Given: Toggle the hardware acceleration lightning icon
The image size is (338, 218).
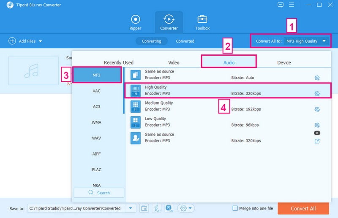Looking at the screenshot, I should [x=157, y=208].
